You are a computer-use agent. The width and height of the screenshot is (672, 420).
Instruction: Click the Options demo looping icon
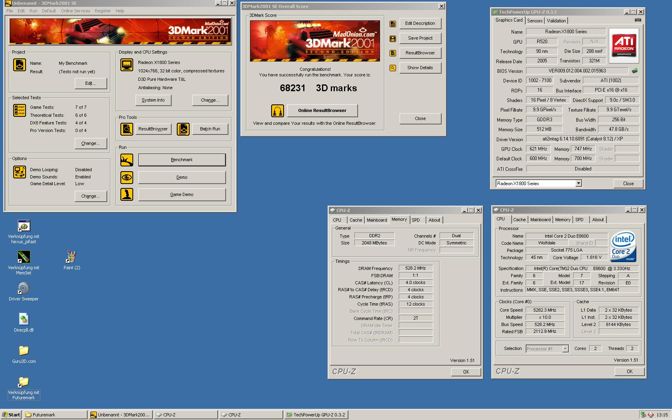(x=20, y=172)
